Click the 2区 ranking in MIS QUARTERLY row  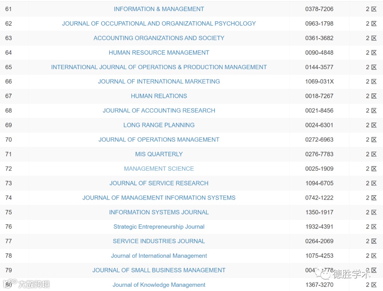click(371, 154)
